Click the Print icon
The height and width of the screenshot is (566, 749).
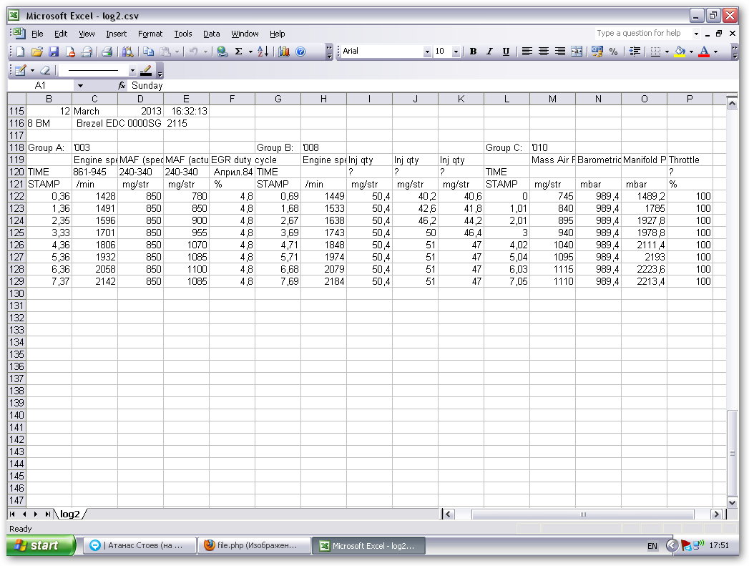[x=107, y=52]
